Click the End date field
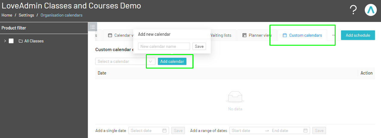The image size is (381, 138). (286, 130)
